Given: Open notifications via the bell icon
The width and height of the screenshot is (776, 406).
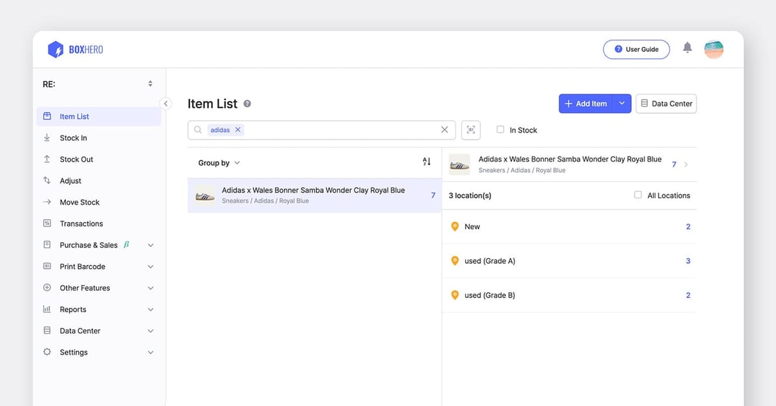Looking at the screenshot, I should [x=687, y=47].
